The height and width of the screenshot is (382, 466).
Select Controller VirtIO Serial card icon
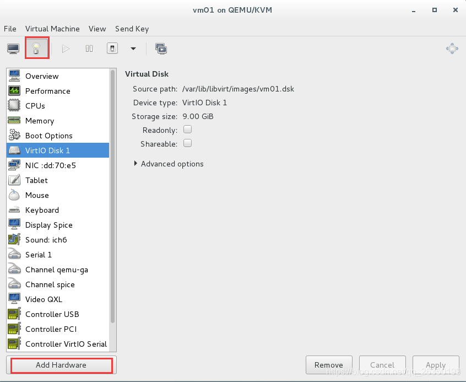point(14,343)
